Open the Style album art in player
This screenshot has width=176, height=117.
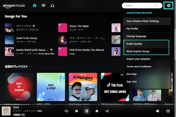point(6,111)
